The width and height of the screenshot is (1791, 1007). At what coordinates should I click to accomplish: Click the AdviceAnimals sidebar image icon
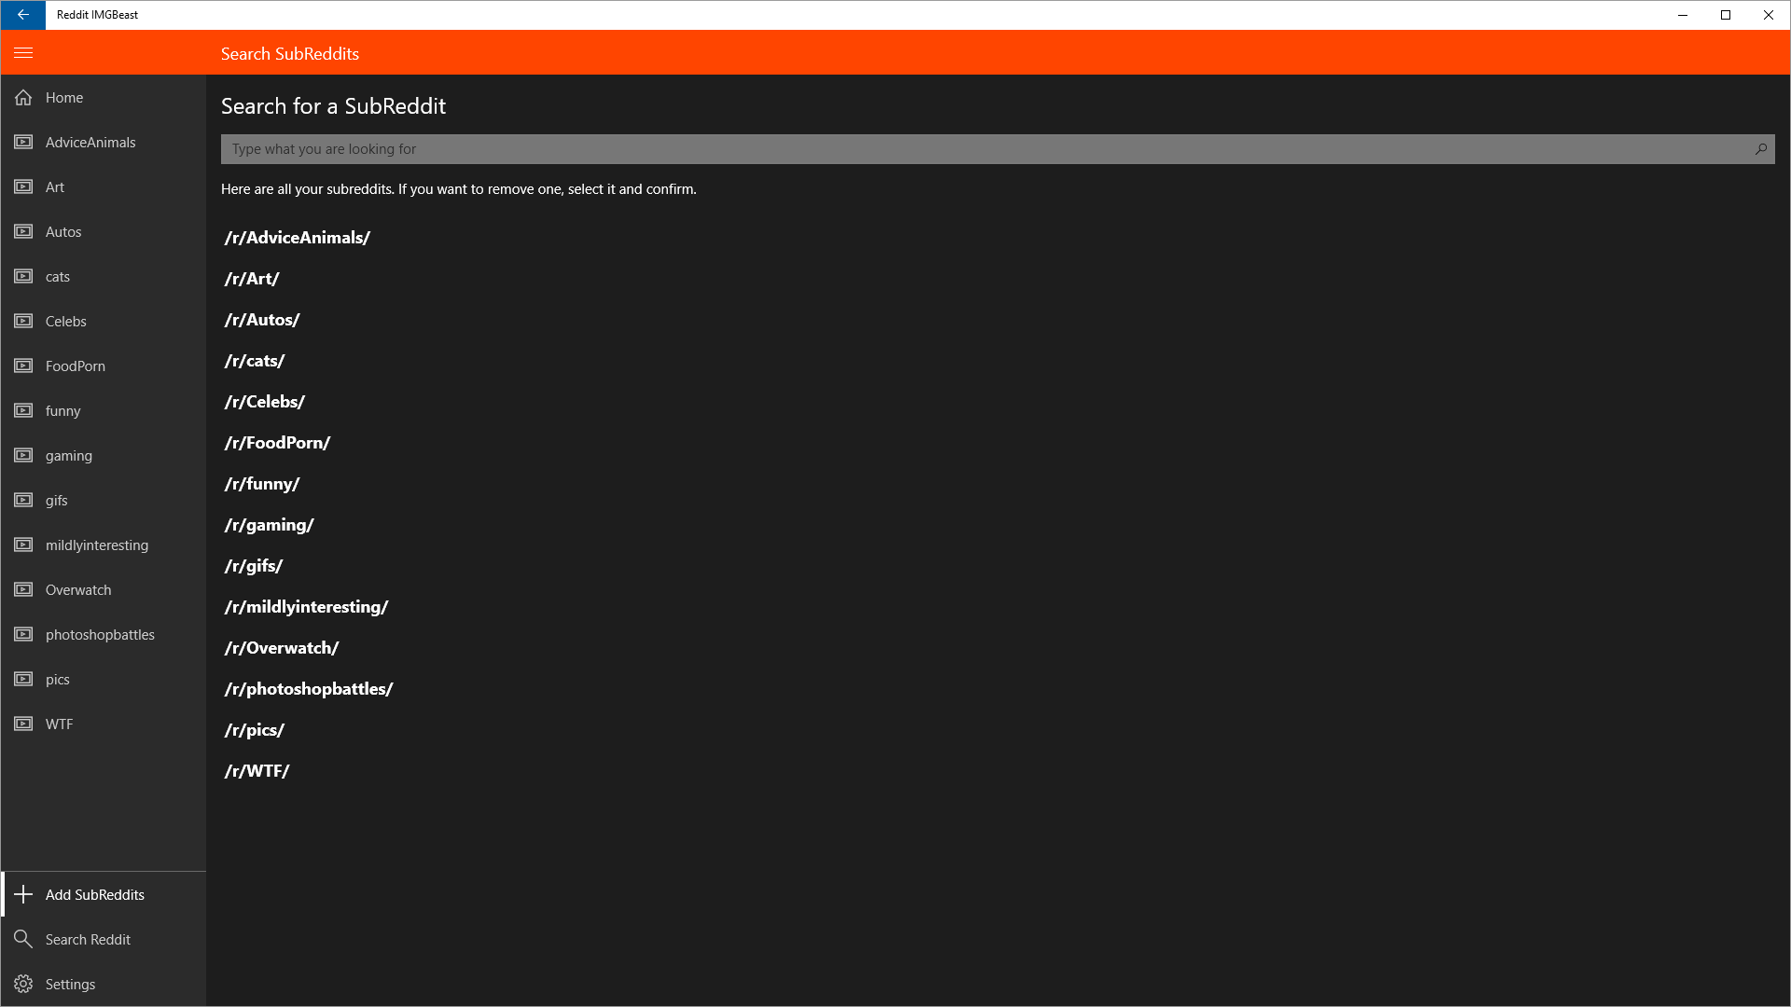pyautogui.click(x=23, y=142)
